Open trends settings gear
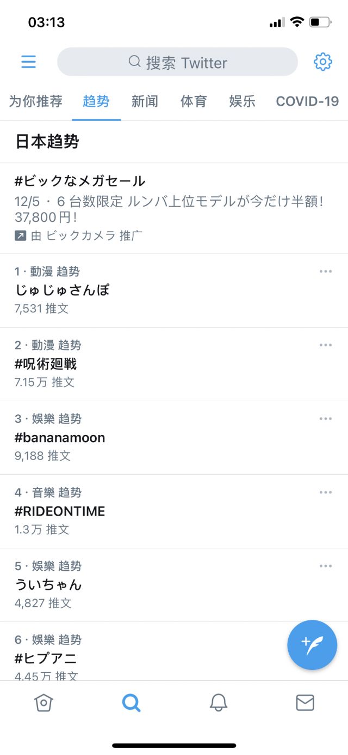This screenshot has height=755, width=348. click(323, 62)
